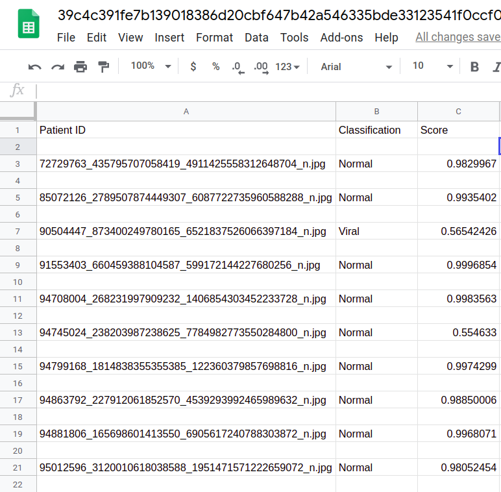Screen dimensions: 501x492
Task: Open the Format menu
Action: pyautogui.click(x=214, y=38)
